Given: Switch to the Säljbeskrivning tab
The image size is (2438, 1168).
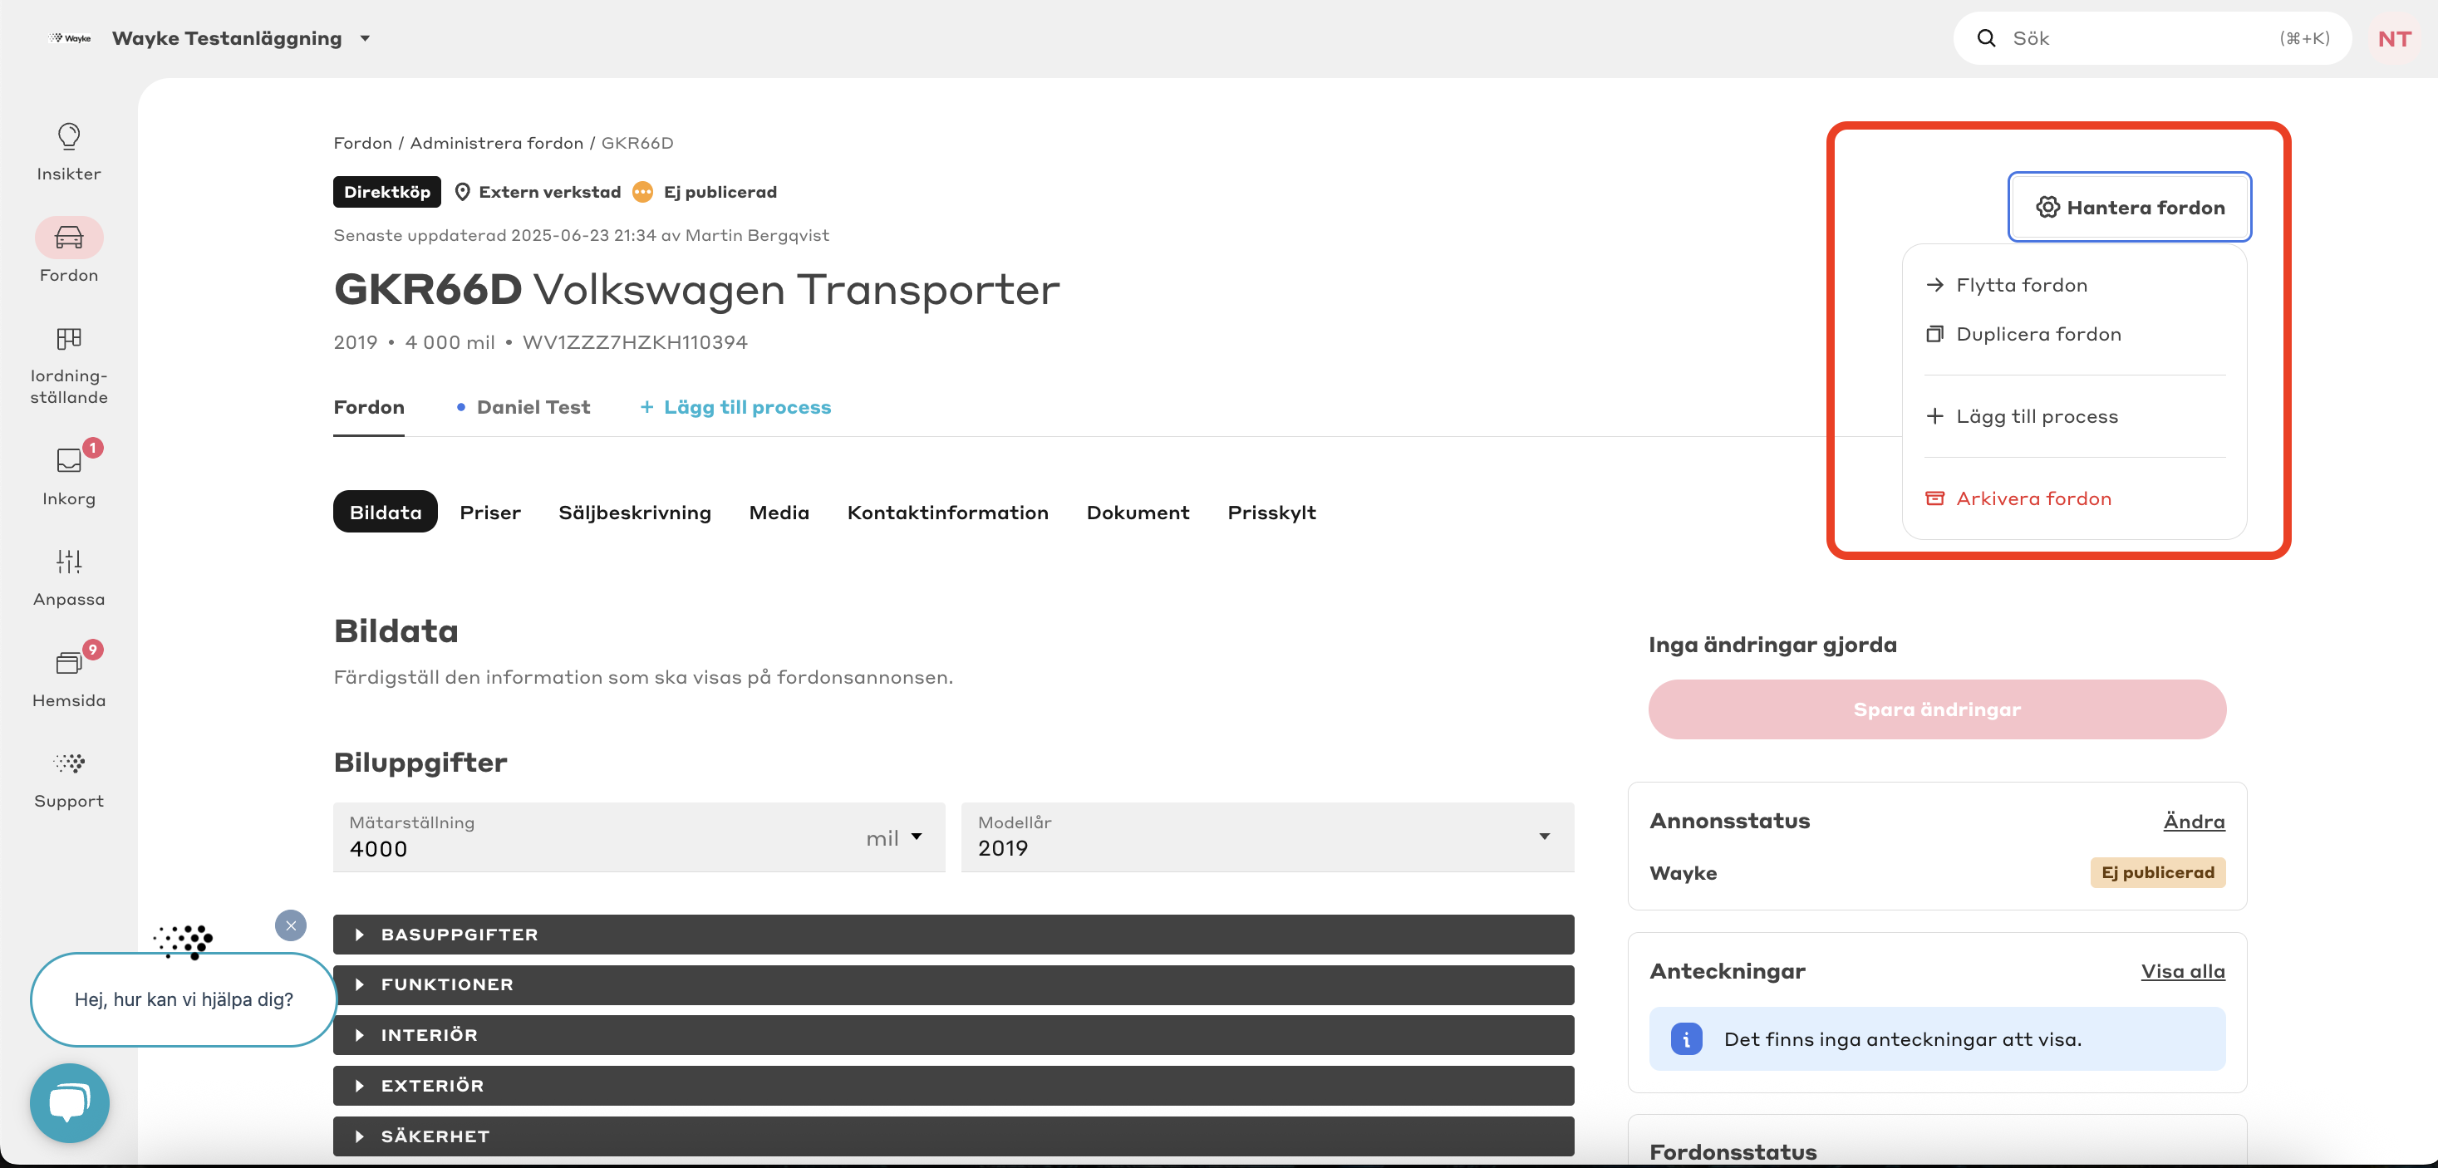Looking at the screenshot, I should (634, 512).
